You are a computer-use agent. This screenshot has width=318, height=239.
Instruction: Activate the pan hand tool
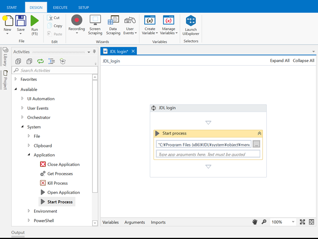coord(255,222)
